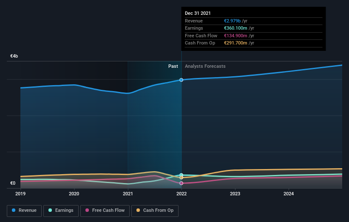The width and height of the screenshot is (349, 222).
Task: Click the Earnings row label in tooltip
Action: pos(194,28)
